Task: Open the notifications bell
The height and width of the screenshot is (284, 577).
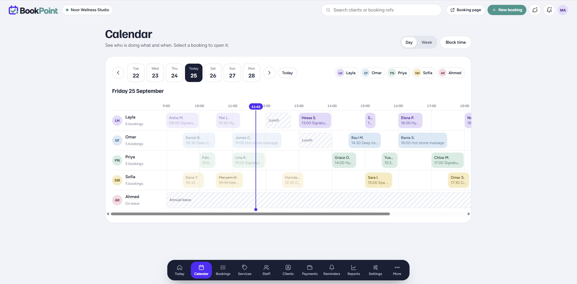Action: [549, 10]
